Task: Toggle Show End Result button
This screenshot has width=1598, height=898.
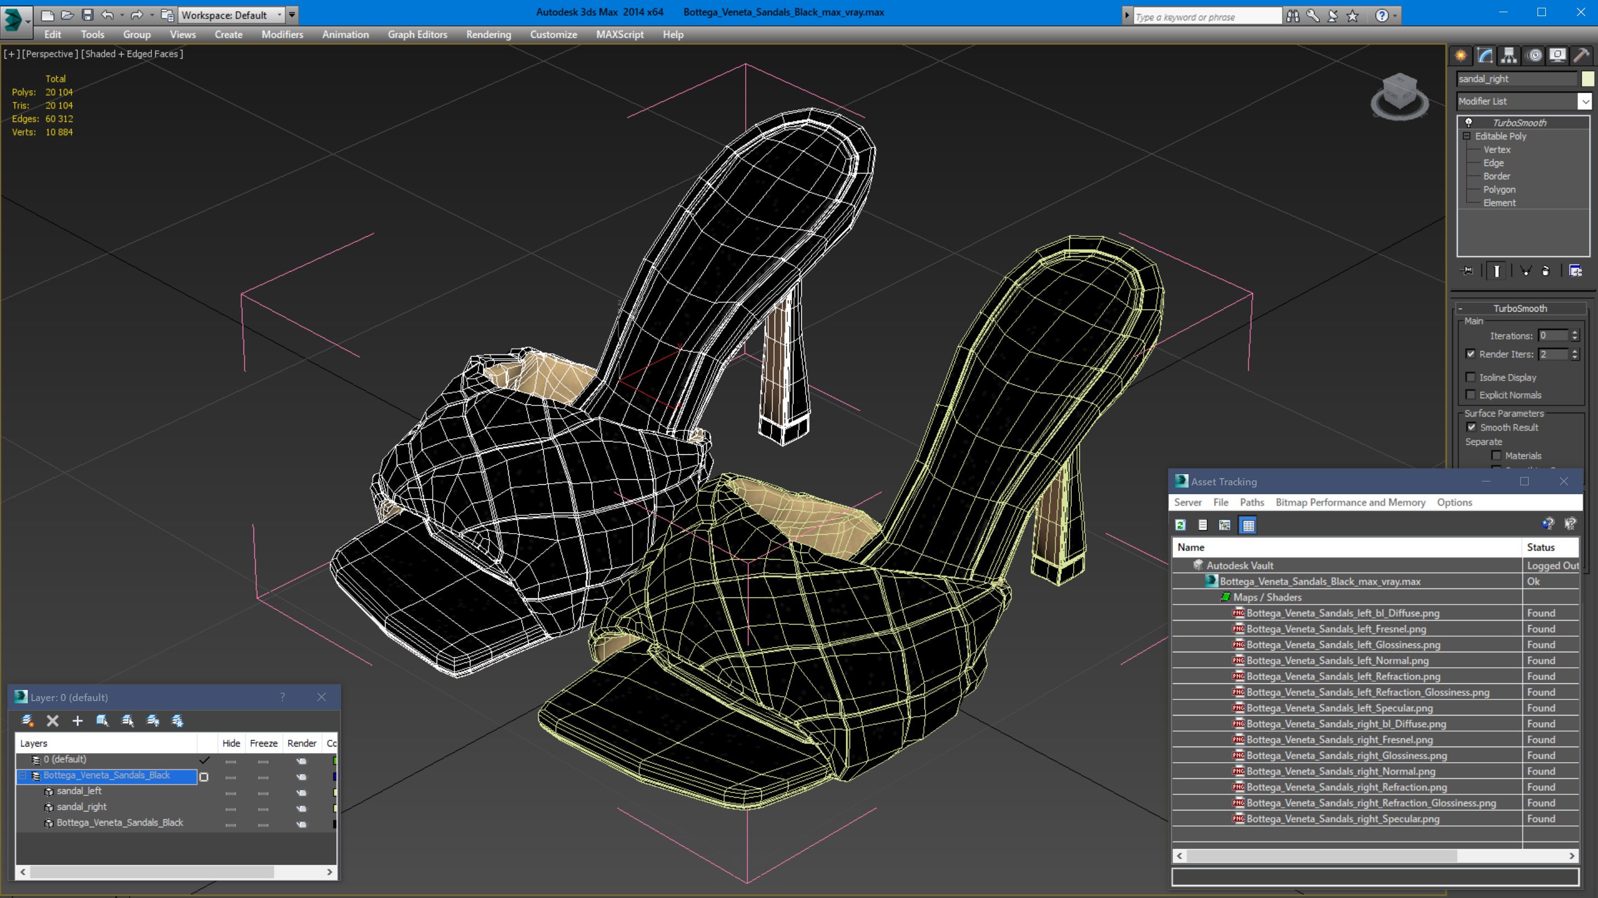Action: [x=1497, y=270]
